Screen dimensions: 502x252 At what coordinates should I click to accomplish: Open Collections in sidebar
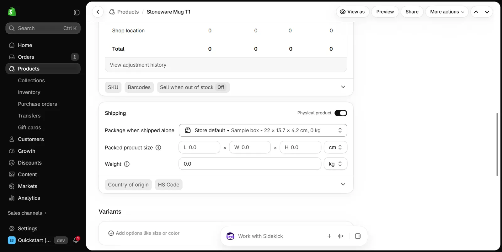pos(31,80)
